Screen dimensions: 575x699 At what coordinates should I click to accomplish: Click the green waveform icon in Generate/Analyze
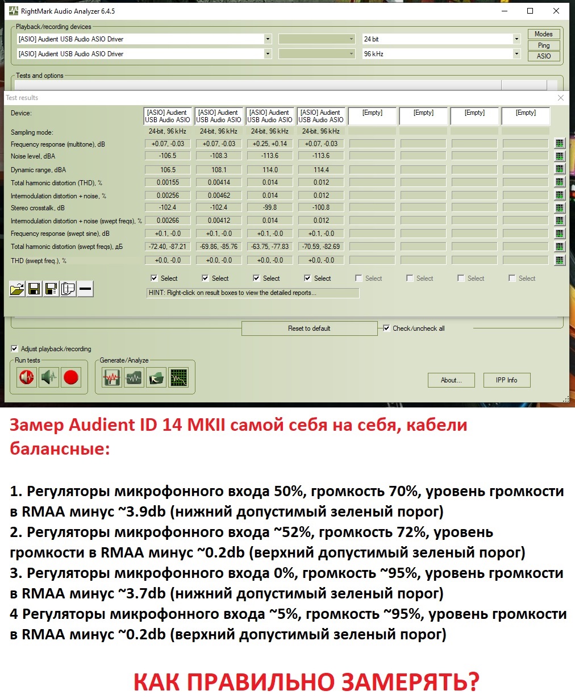pyautogui.click(x=134, y=377)
